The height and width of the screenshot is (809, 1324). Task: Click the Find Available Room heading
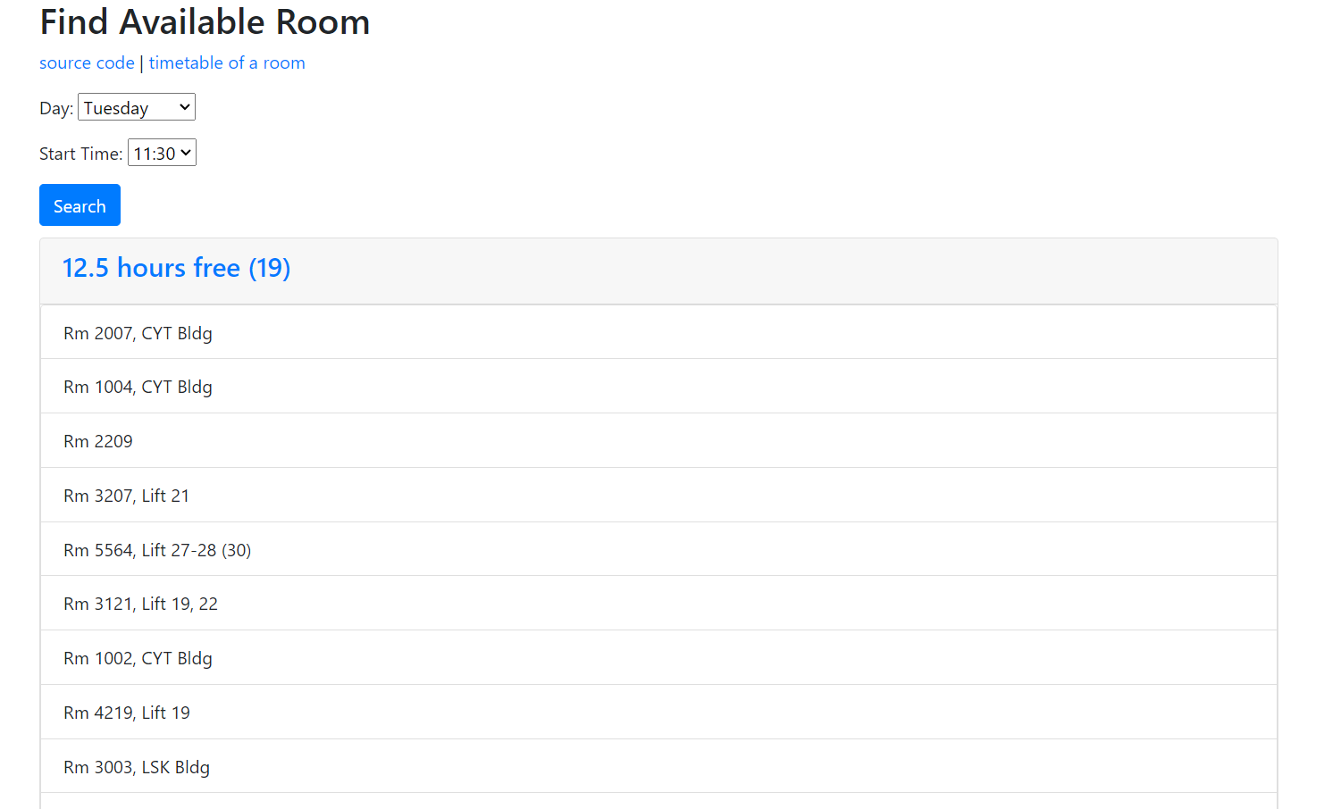tap(205, 22)
